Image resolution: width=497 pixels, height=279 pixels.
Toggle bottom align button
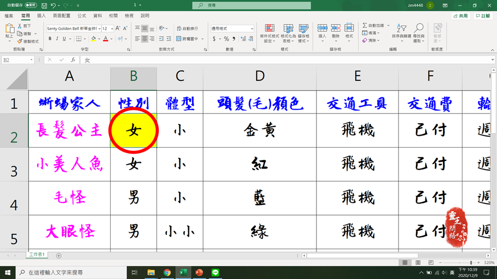click(152, 28)
